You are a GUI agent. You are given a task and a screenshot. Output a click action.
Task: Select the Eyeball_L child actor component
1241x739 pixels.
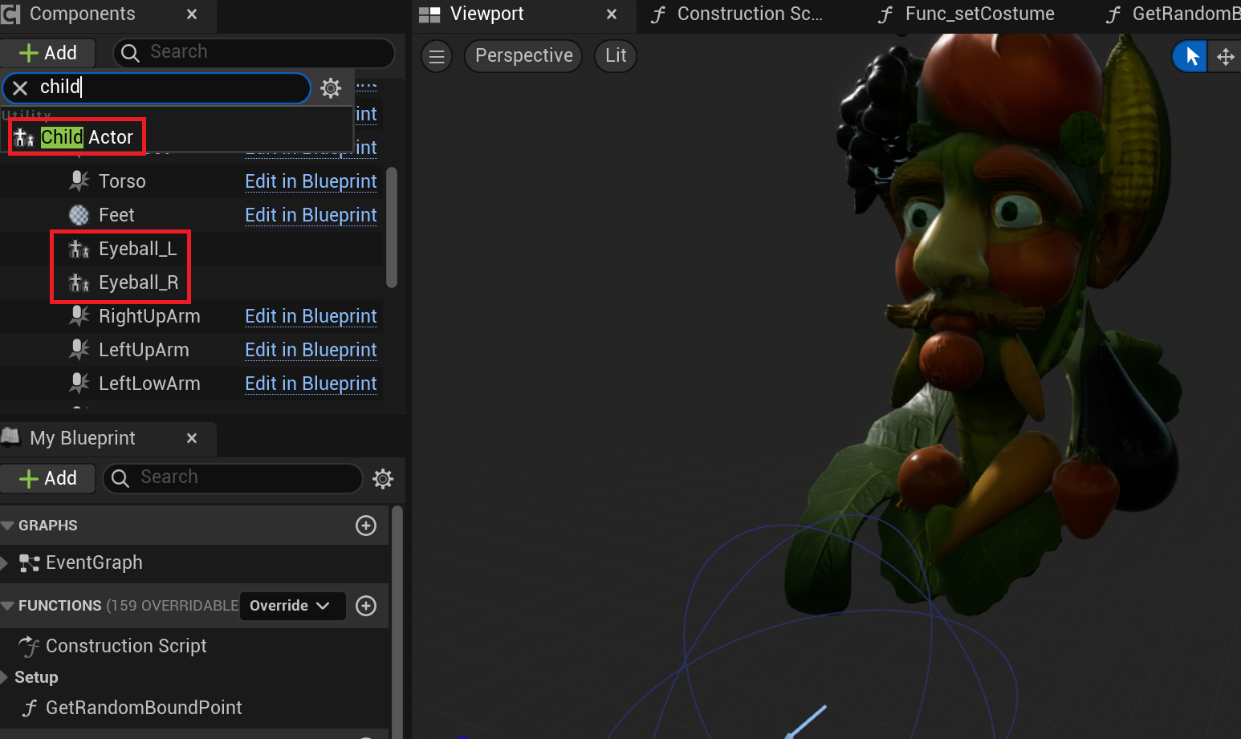[x=191, y=249]
